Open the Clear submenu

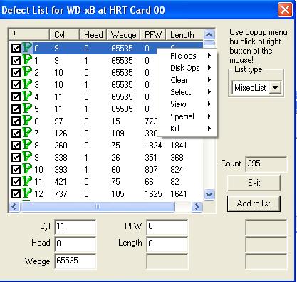point(187,80)
